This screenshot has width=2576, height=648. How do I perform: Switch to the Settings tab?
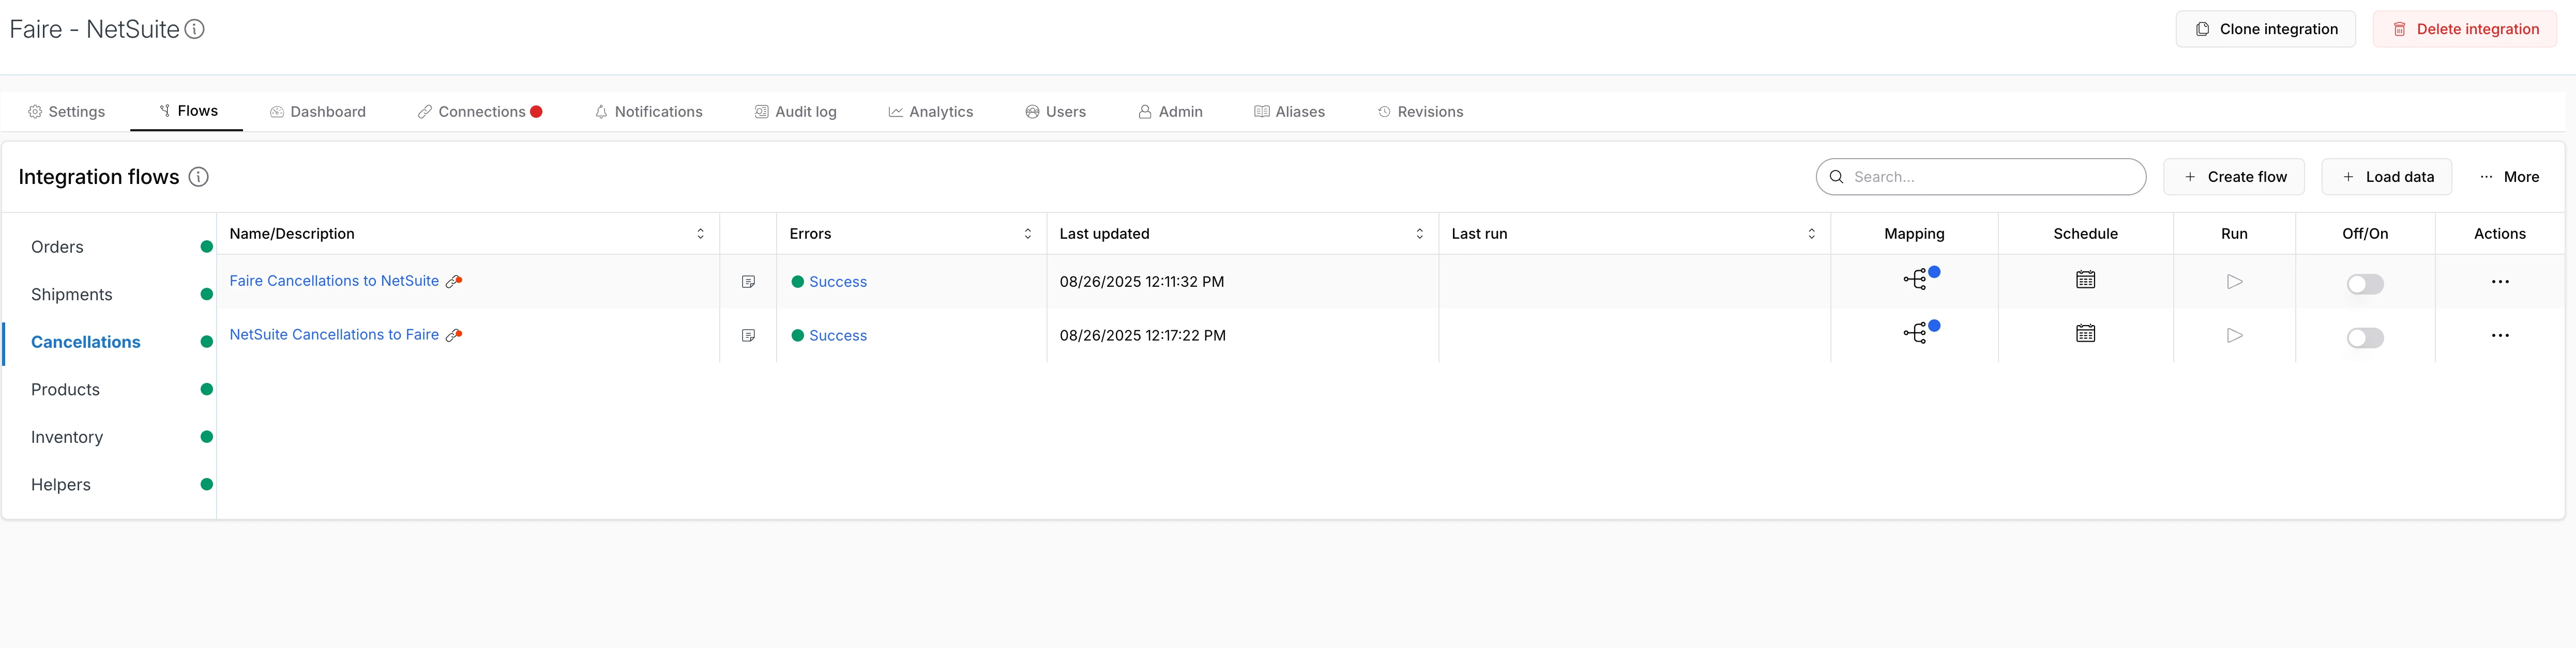click(66, 112)
